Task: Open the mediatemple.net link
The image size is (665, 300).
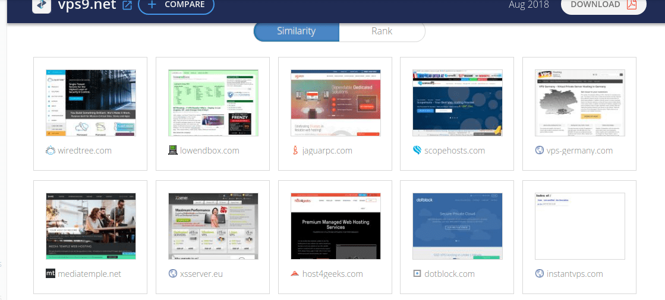Action: [x=90, y=274]
